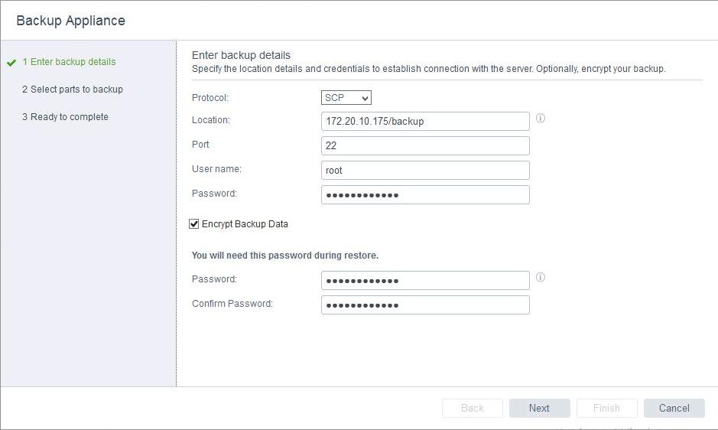Screen dimensions: 718x430
Task: Click the disabled Finish button
Action: pos(606,408)
